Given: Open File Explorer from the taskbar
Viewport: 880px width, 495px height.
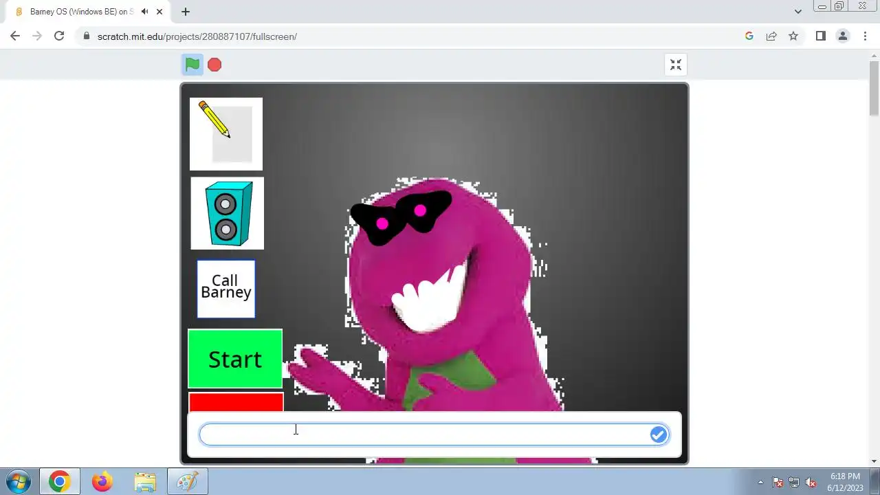Looking at the screenshot, I should [145, 482].
